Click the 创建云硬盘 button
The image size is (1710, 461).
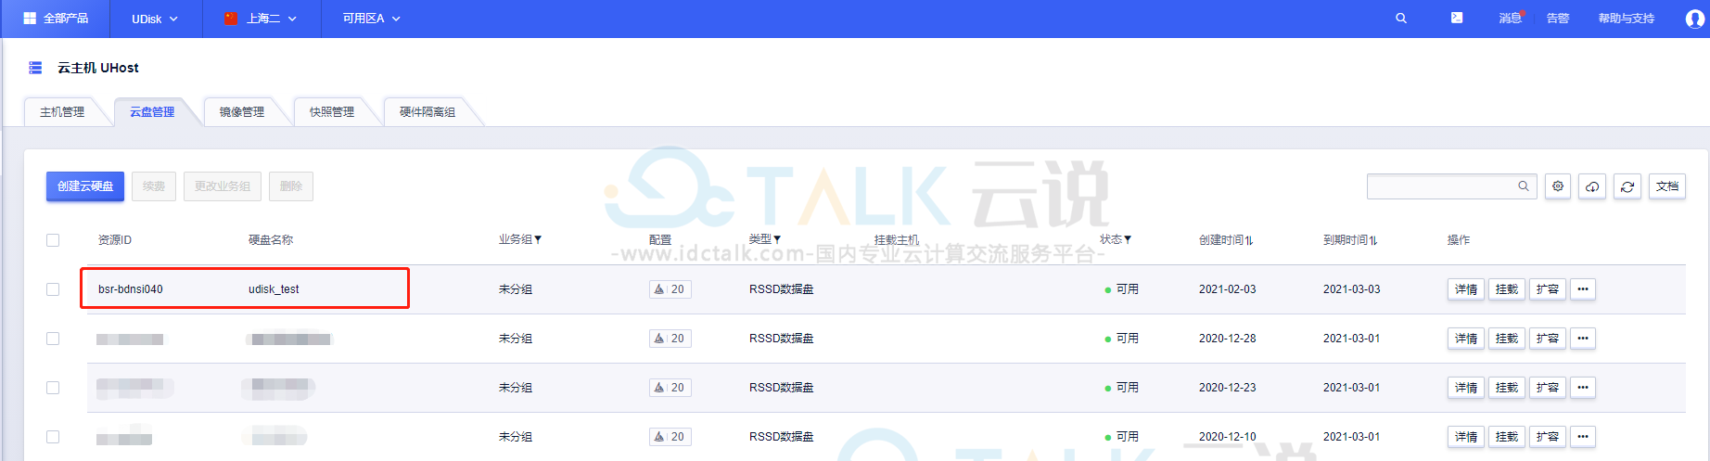[x=85, y=186]
